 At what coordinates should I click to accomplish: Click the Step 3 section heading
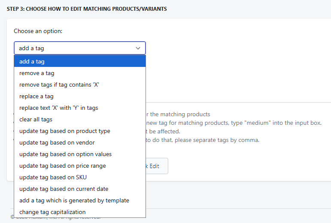pyautogui.click(x=87, y=9)
